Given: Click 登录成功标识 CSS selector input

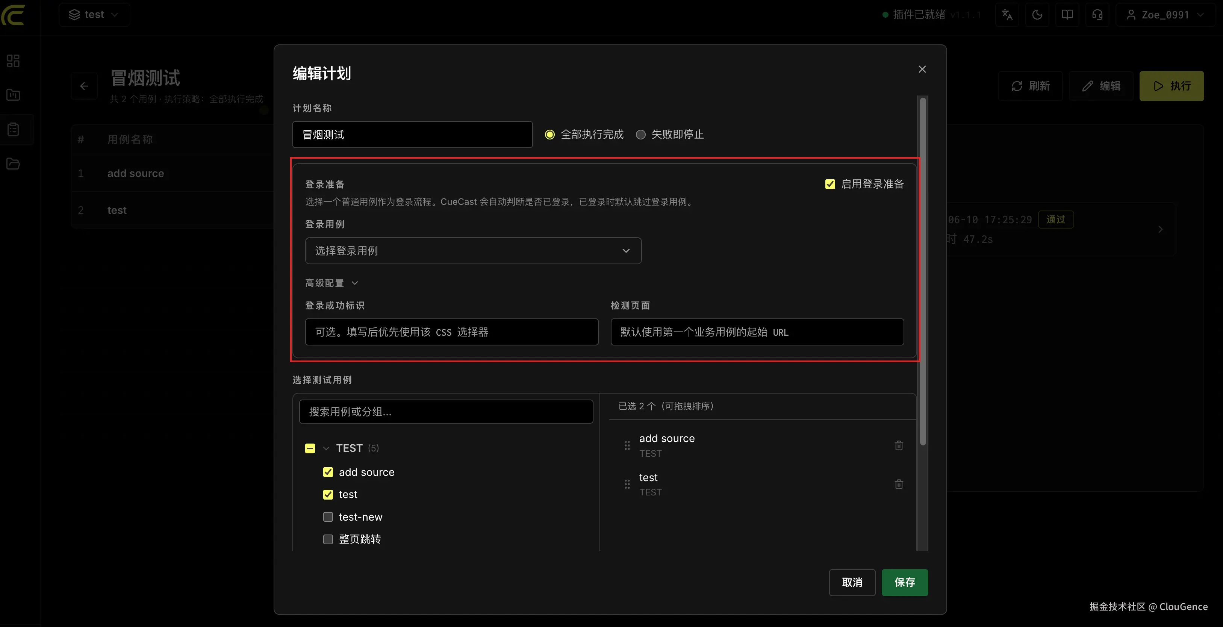Looking at the screenshot, I should coord(451,332).
